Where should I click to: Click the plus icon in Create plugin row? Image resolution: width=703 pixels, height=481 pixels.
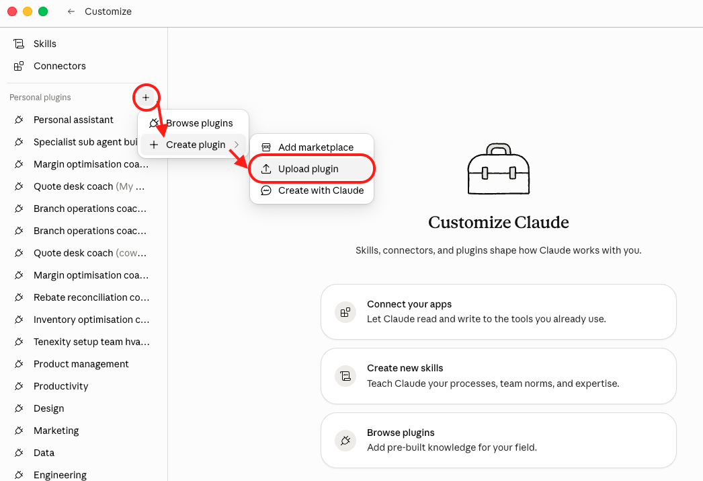[154, 145]
